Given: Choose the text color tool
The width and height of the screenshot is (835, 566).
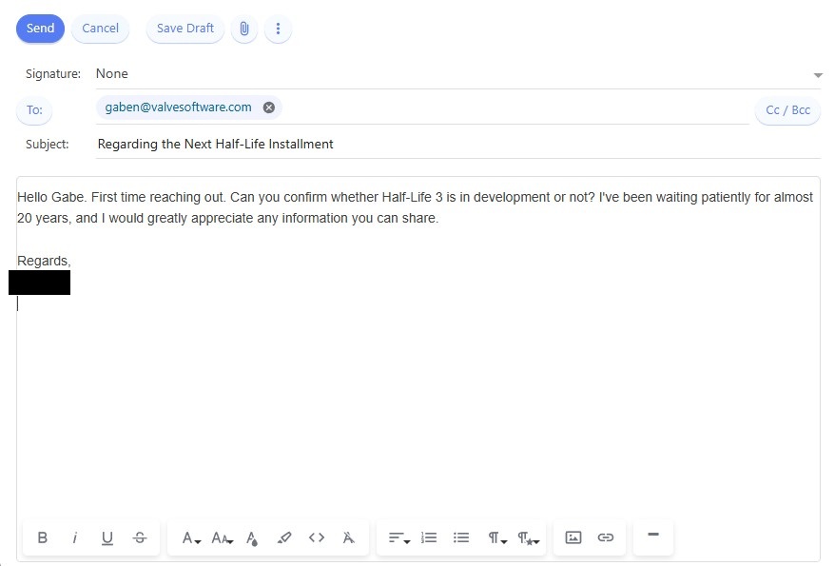Looking at the screenshot, I should point(252,537).
